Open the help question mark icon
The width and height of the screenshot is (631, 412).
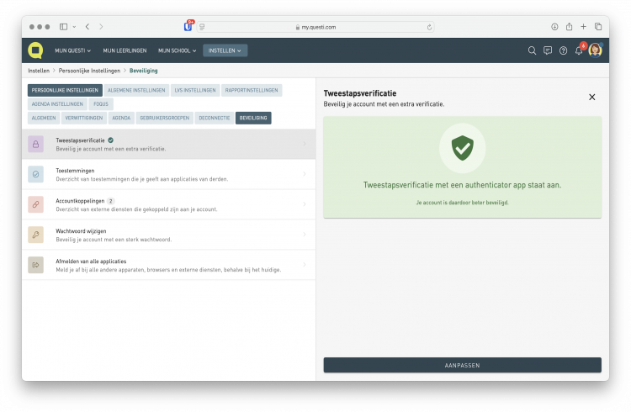[564, 50]
